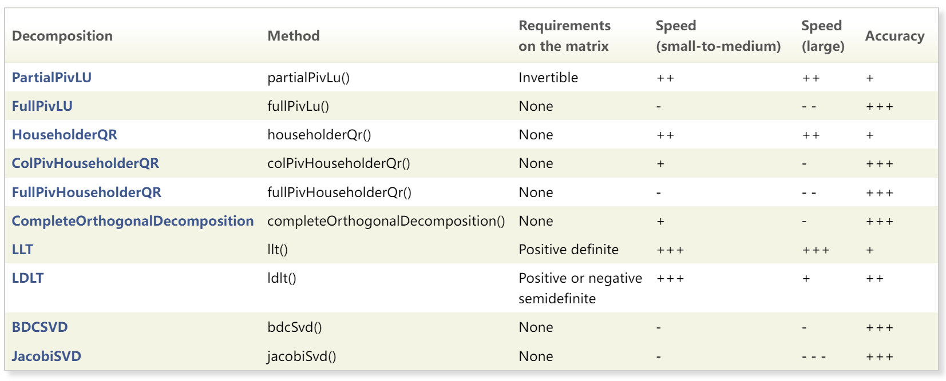946x381 pixels.
Task: Follow the LDLT link
Action: (x=27, y=278)
